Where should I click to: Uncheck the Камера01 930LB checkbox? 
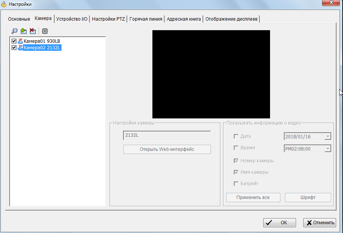pos(14,41)
